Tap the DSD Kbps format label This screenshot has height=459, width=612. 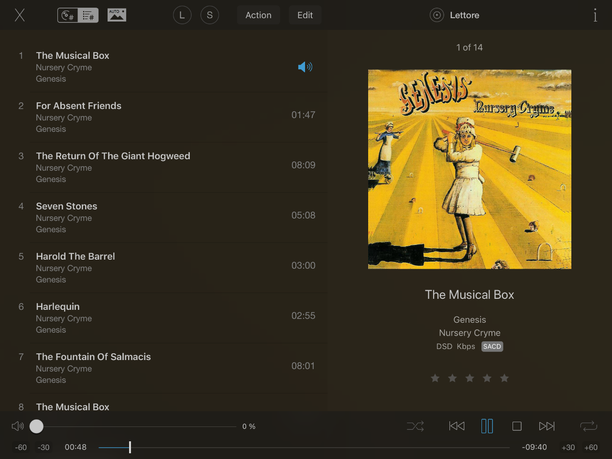click(456, 347)
